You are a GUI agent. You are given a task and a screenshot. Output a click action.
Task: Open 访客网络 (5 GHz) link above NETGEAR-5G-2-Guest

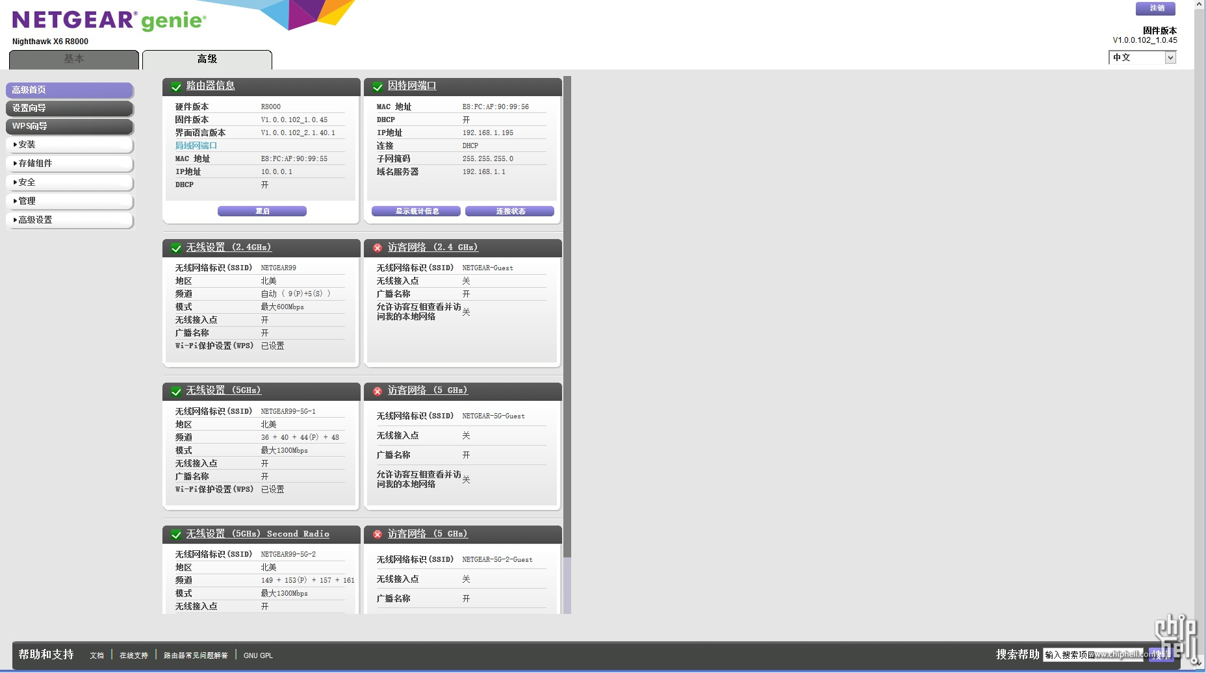point(428,534)
